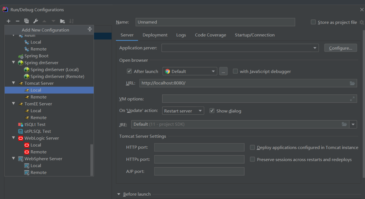Enable with JavaScript debugger checkbox

(236, 71)
